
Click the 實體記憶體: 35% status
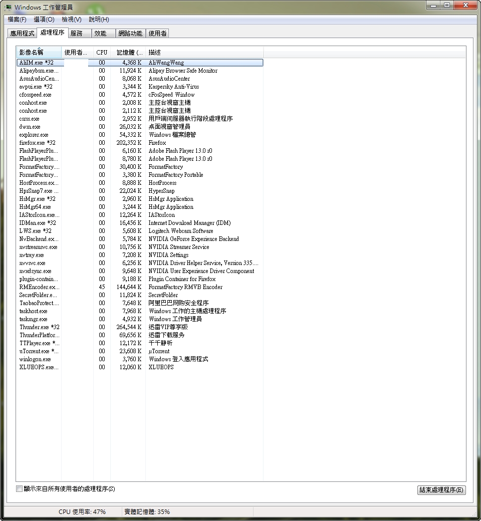point(147,511)
